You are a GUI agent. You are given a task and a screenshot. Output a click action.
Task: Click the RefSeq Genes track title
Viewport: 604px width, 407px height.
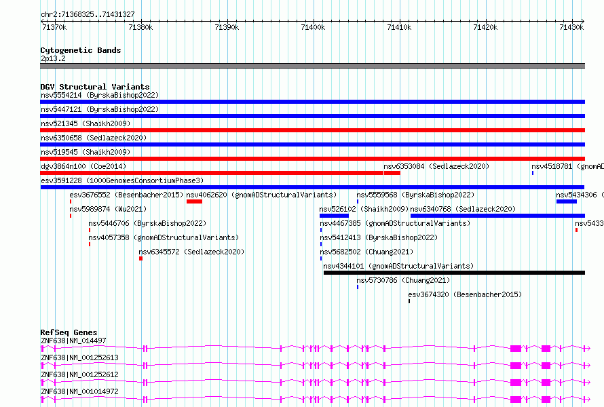pyautogui.click(x=69, y=332)
